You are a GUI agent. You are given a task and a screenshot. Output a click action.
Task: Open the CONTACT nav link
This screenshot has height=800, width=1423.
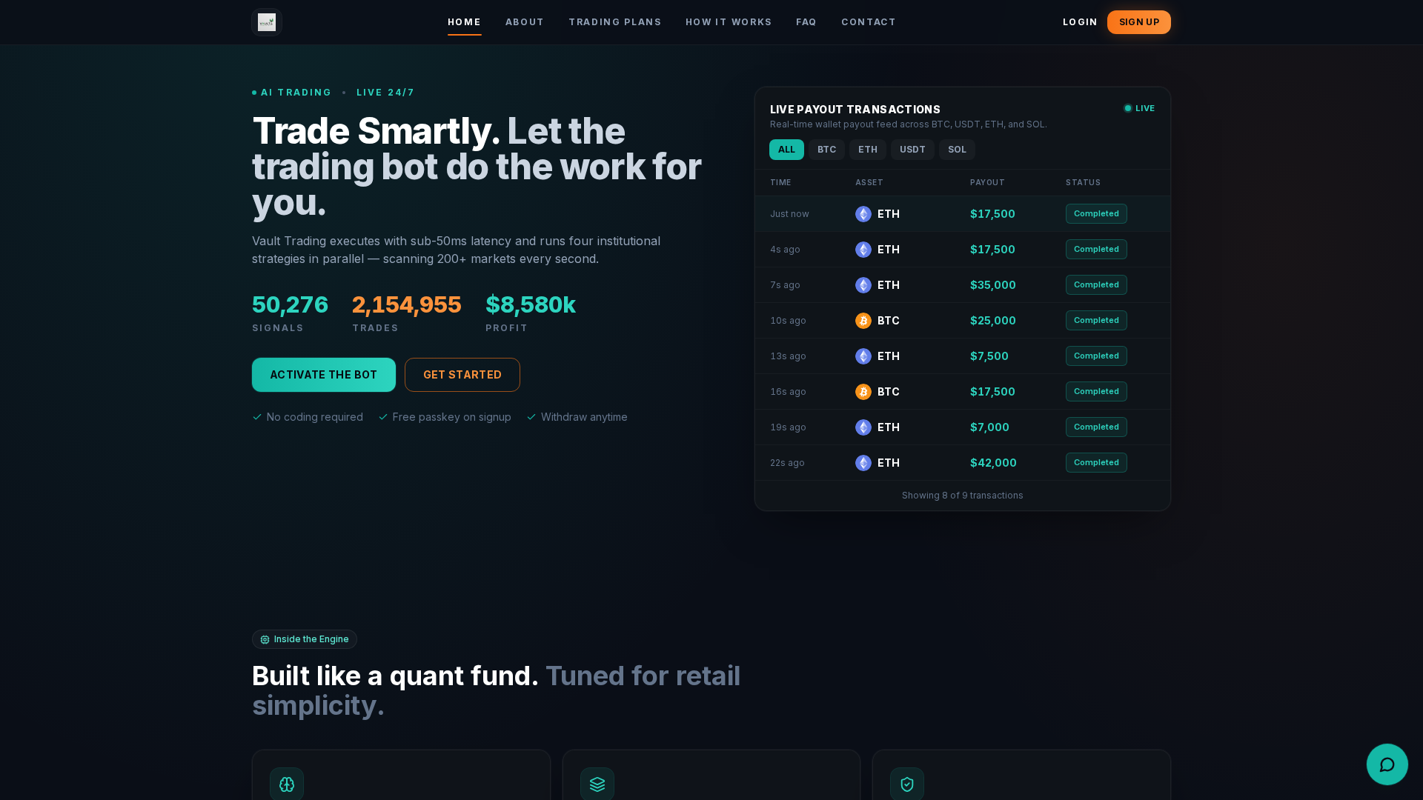coord(869,22)
